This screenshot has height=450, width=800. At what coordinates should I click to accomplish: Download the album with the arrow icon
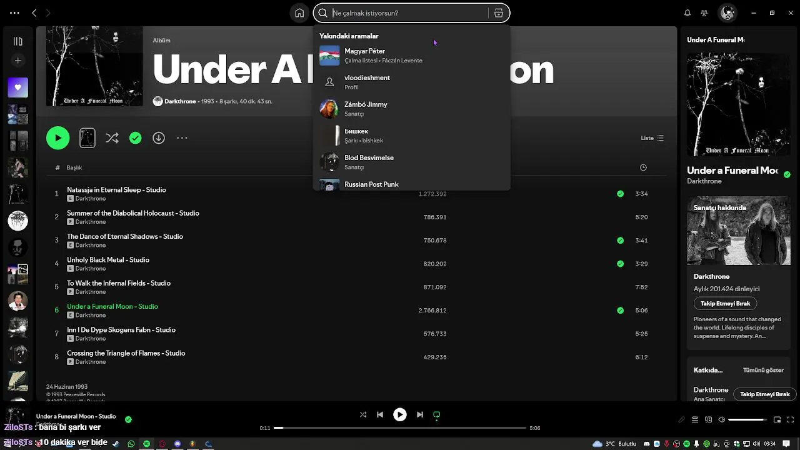click(x=159, y=138)
